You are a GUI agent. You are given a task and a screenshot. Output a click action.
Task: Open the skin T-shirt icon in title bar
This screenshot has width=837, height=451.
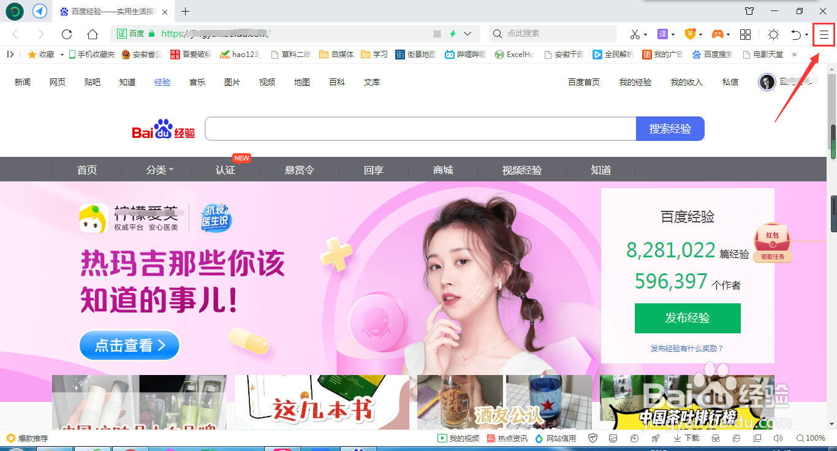pyautogui.click(x=749, y=11)
